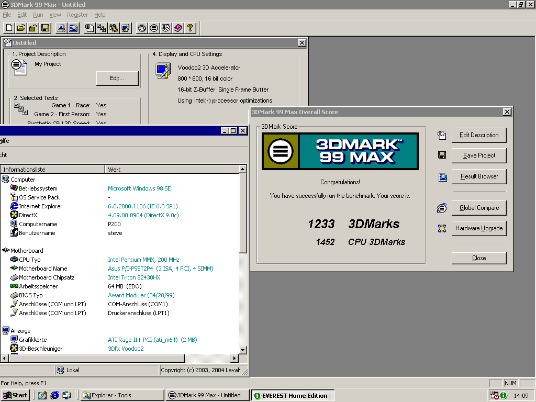The image size is (536, 402).
Task: Open the purple help book toolbar icon
Action: click(x=178, y=28)
